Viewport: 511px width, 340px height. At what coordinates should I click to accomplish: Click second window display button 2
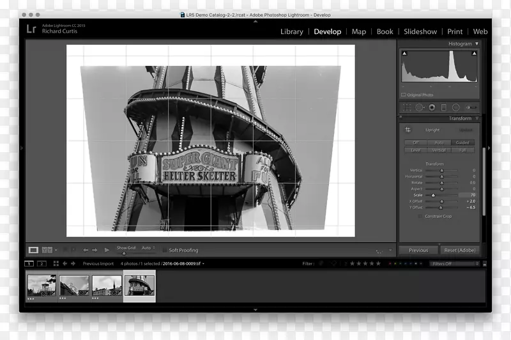point(42,264)
